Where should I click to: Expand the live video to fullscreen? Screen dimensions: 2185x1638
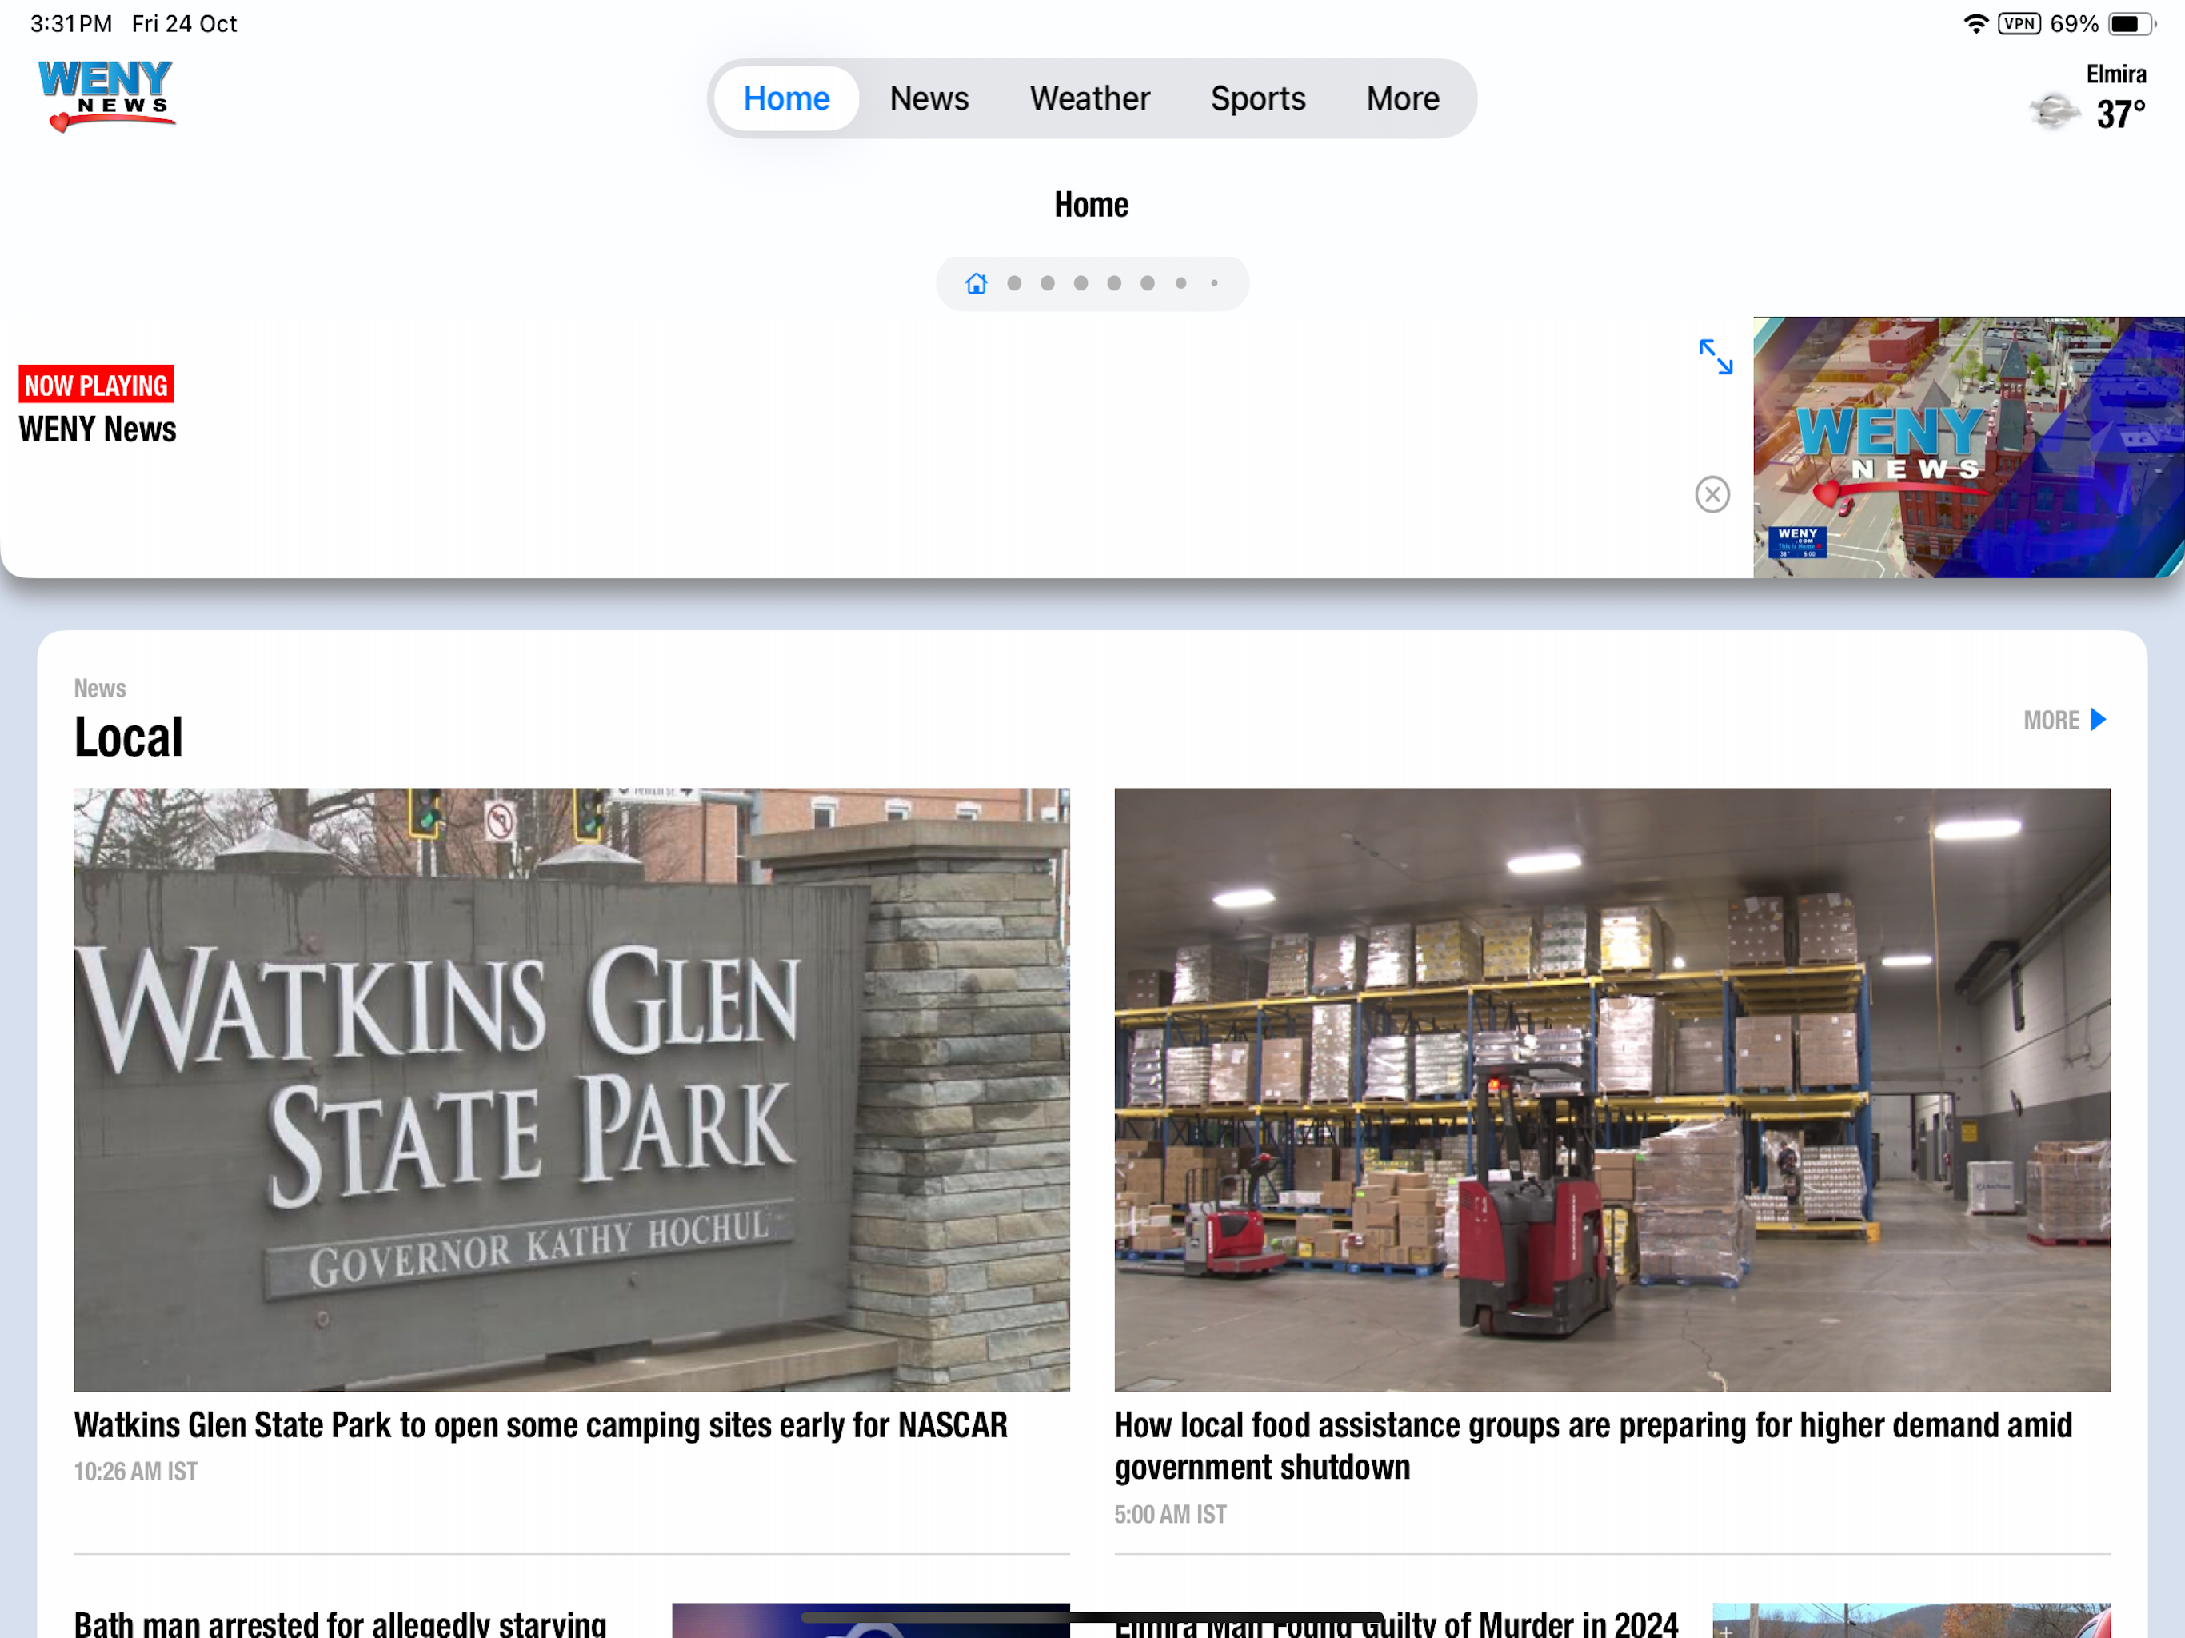click(x=1716, y=357)
